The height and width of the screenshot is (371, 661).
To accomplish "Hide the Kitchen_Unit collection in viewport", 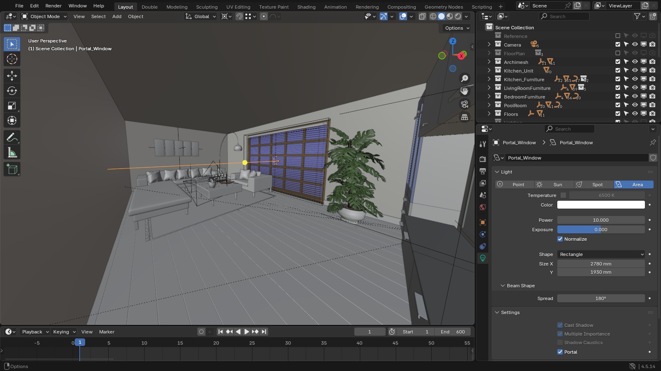I will (x=635, y=70).
